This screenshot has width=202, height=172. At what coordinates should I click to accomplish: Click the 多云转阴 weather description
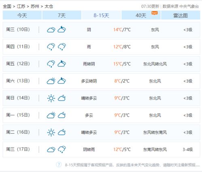(89, 81)
